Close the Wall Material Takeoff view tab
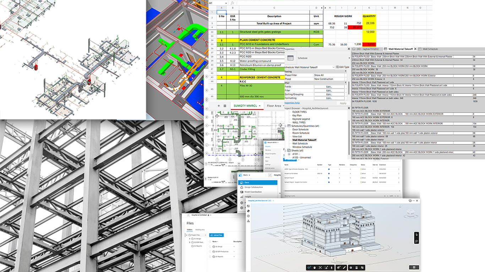The height and width of the screenshot is (272, 485). [x=415, y=49]
